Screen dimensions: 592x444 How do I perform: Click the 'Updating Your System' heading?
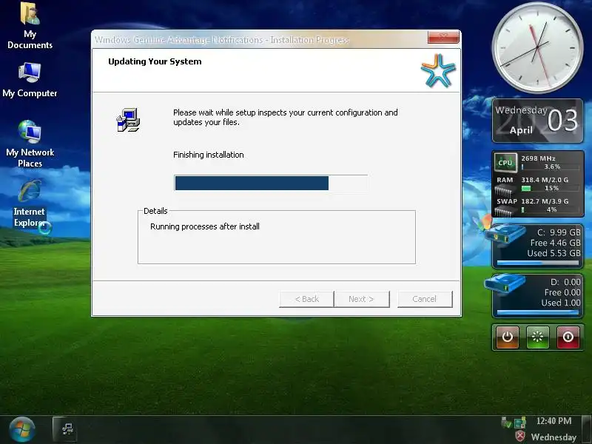(x=155, y=61)
